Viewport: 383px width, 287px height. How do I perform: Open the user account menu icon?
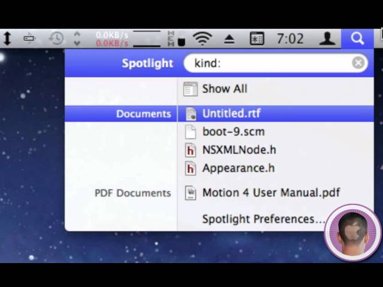pyautogui.click(x=327, y=39)
